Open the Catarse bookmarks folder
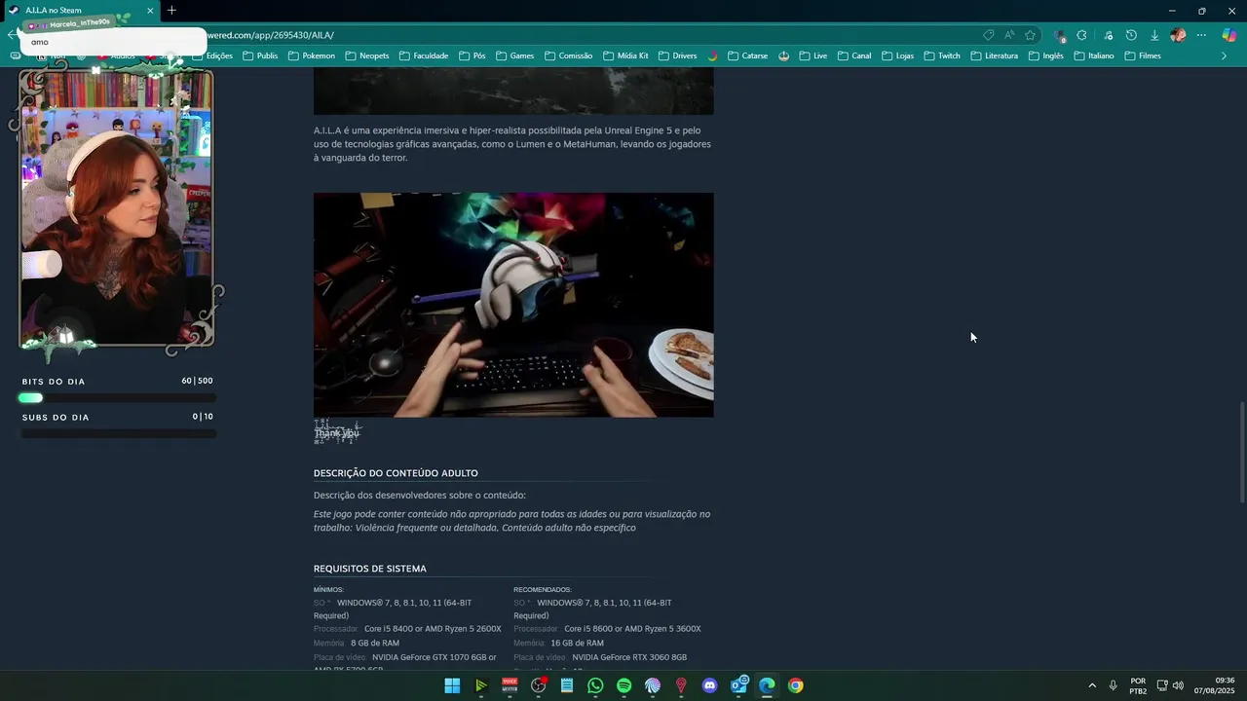Viewport: 1247px width, 701px height. click(x=747, y=55)
